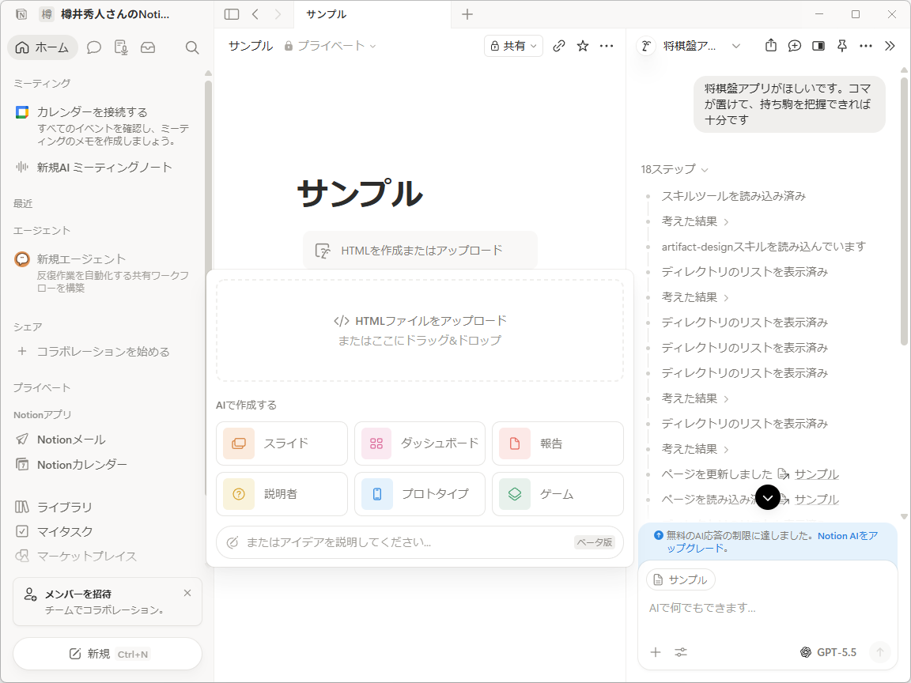The width and height of the screenshot is (911, 683).
Task: Go back with the left arrow
Action: pyautogui.click(x=255, y=14)
